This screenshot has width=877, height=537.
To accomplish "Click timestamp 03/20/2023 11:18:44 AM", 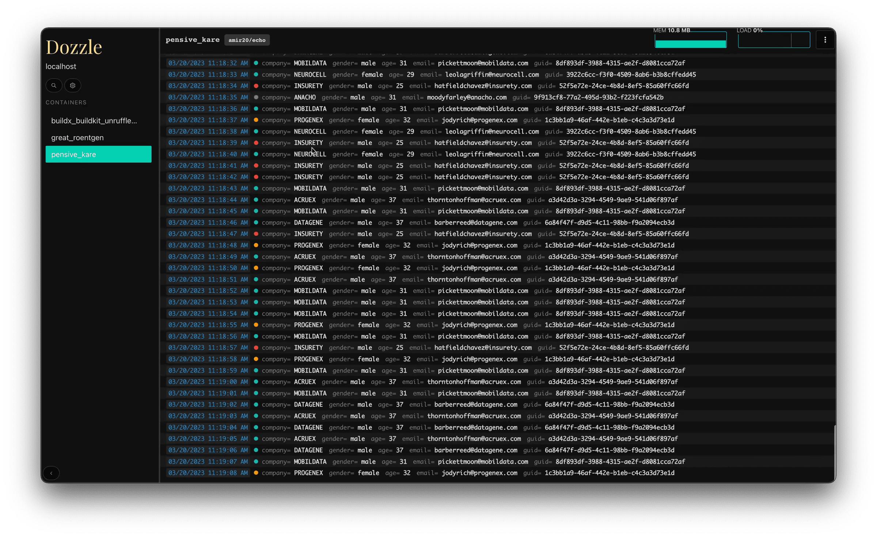I will coord(208,200).
